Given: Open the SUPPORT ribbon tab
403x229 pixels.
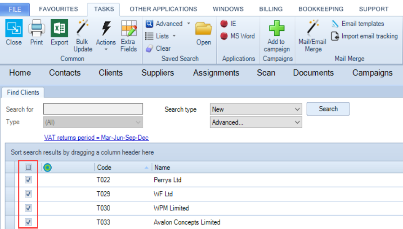Looking at the screenshot, I should click(374, 9).
